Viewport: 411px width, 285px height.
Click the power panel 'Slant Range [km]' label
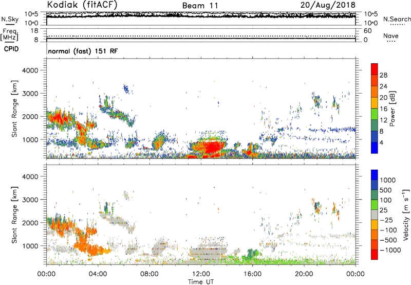(x=14, y=109)
